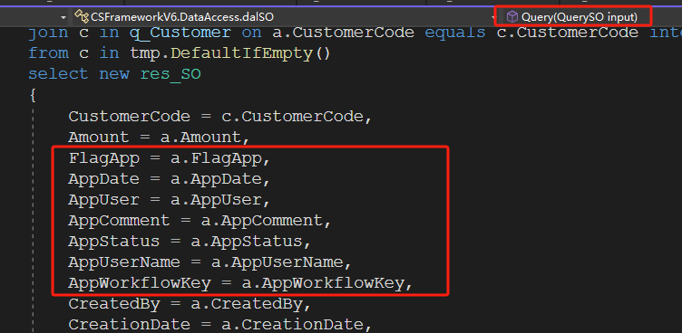Image resolution: width=682 pixels, height=333 pixels.
Task: Click the arrow before the Query member box
Action: click(x=493, y=17)
